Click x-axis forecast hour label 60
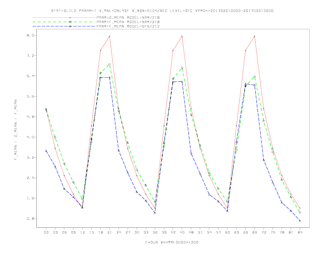Viewport: 327px width, 253px height. pos(227,232)
